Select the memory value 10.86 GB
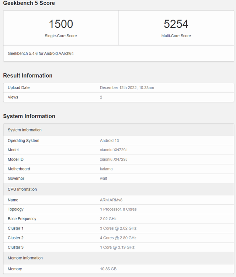 (x=108, y=269)
